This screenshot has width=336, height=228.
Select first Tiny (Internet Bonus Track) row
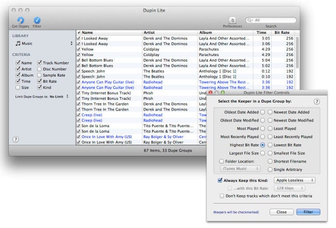141,93
